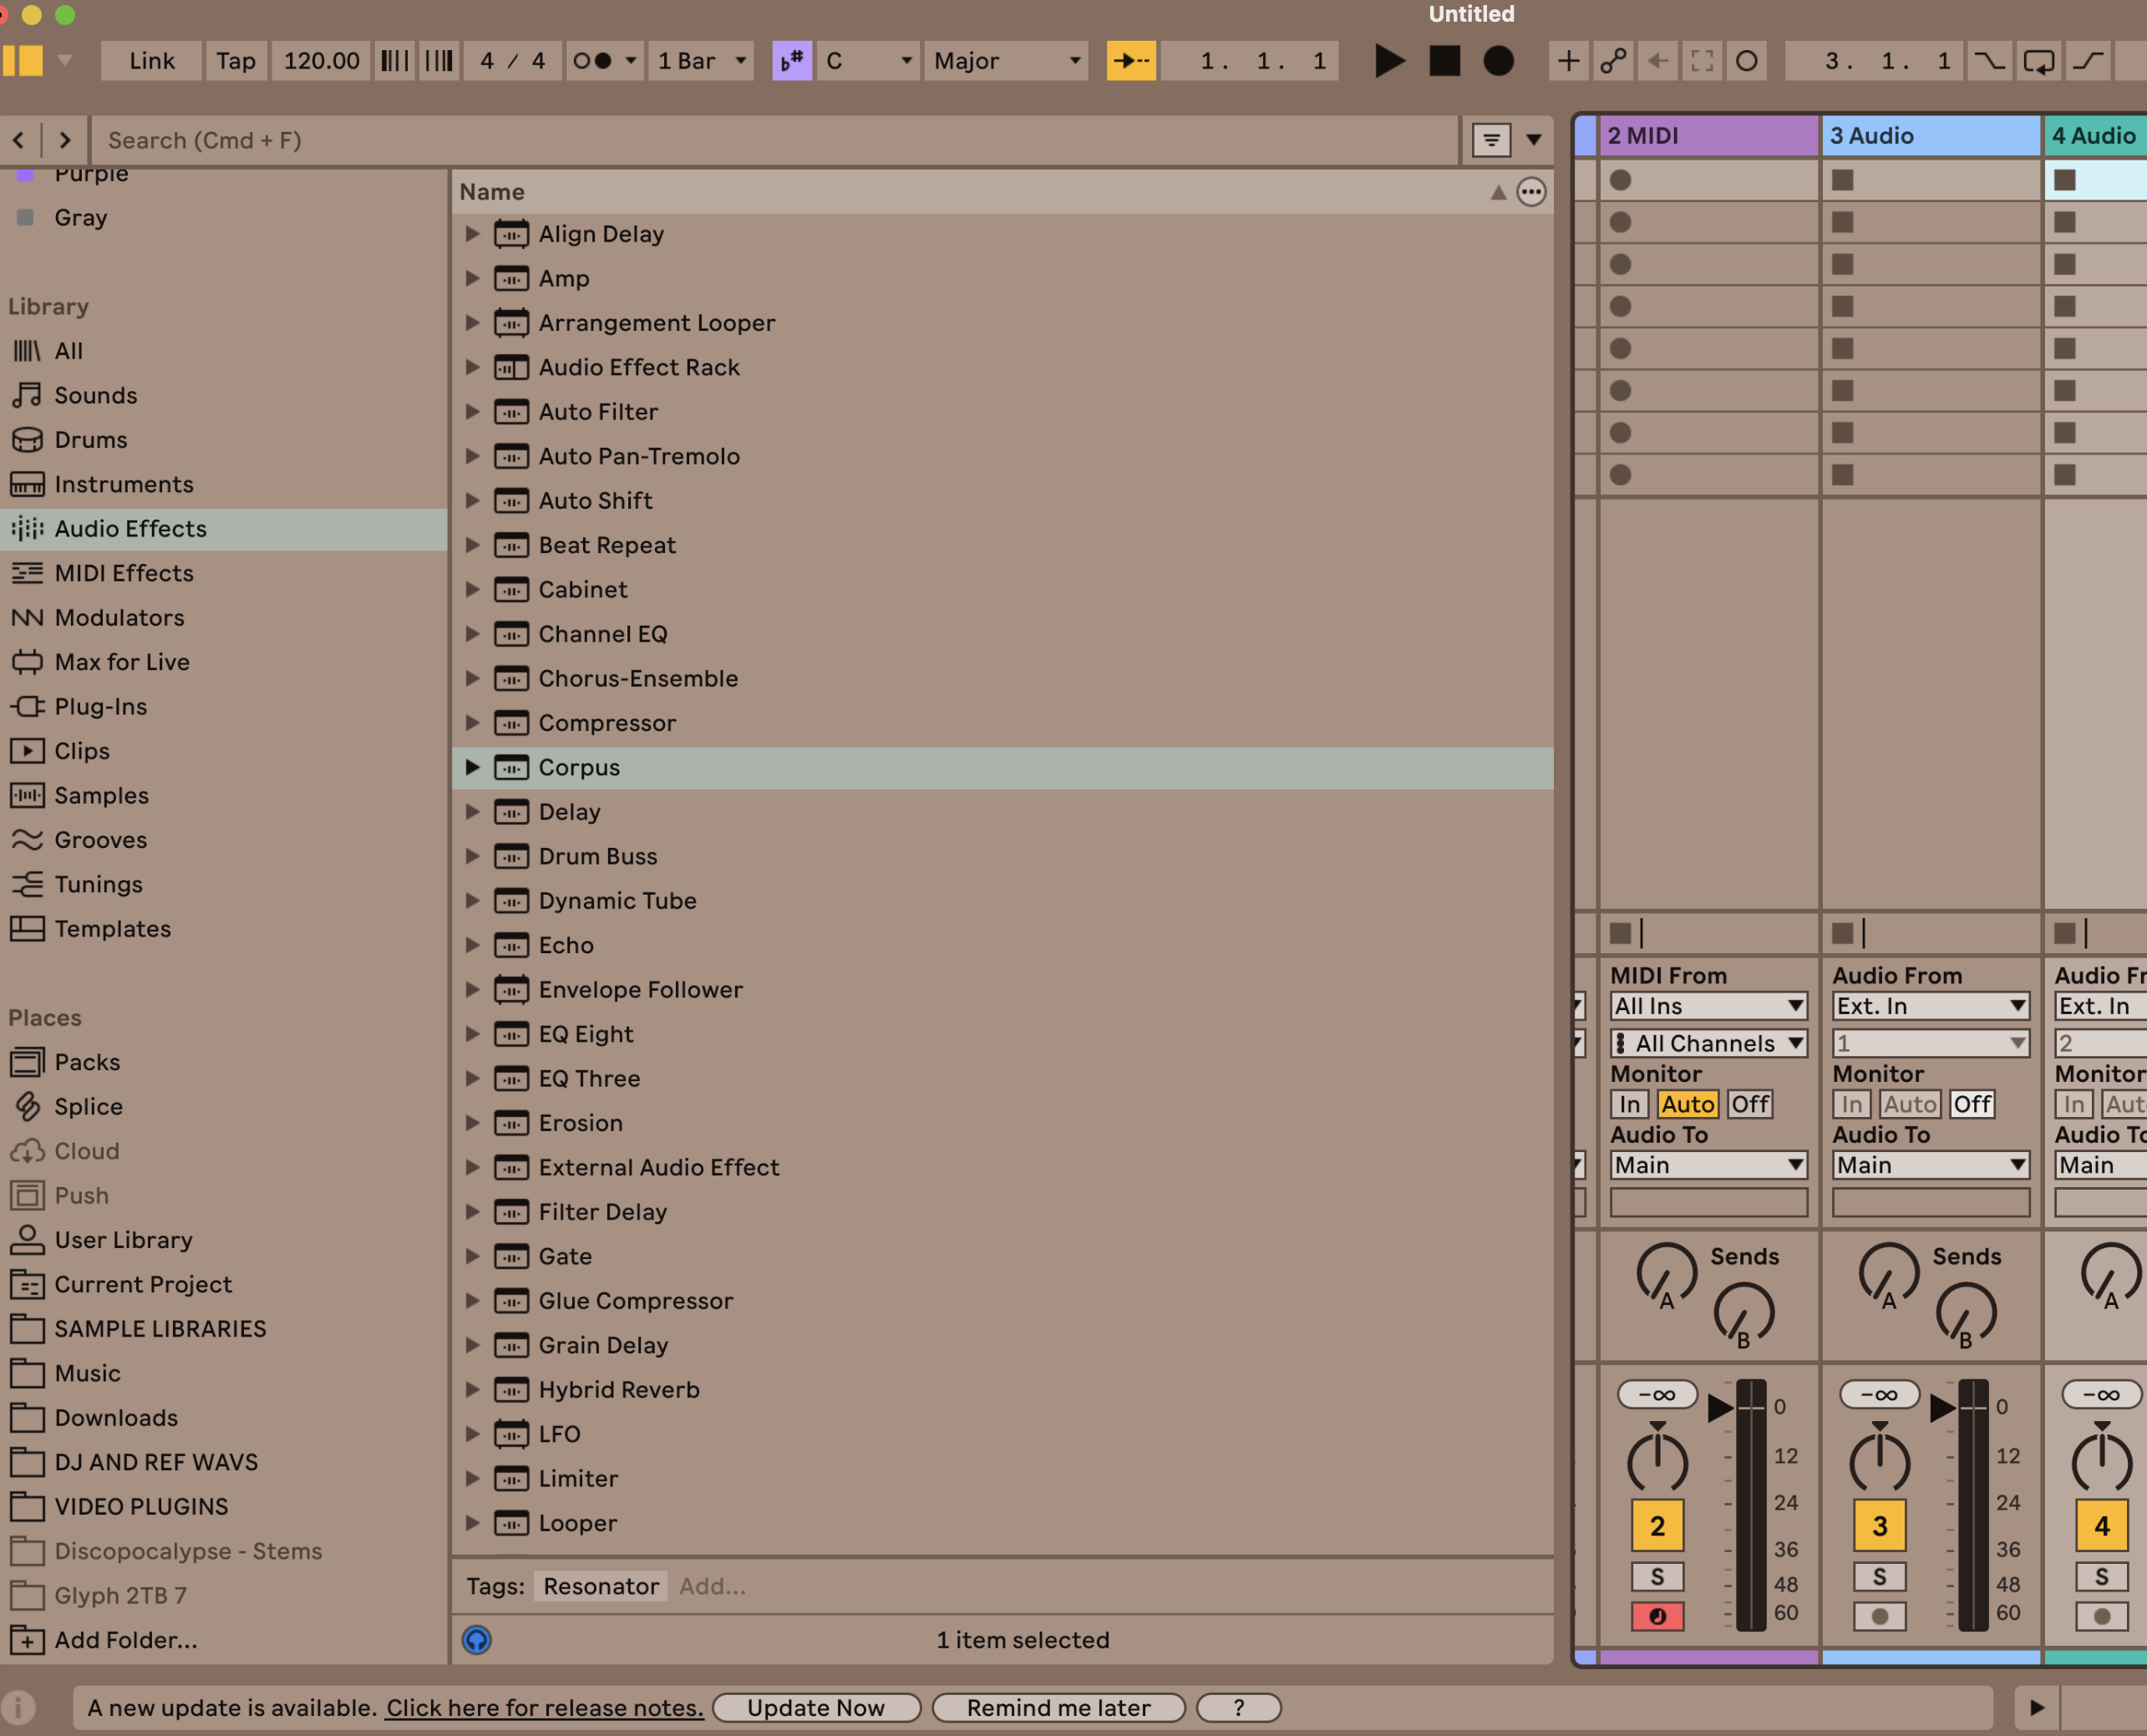This screenshot has height=1736, width=2147.
Task: Go forward in browser history
Action: (x=65, y=140)
